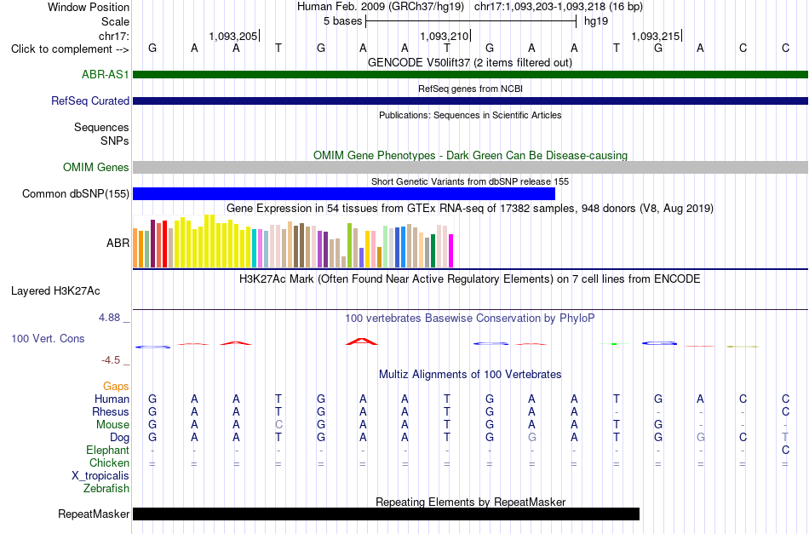
Task: Click the GTEx expression bar chart for ABR
Action: (x=293, y=242)
